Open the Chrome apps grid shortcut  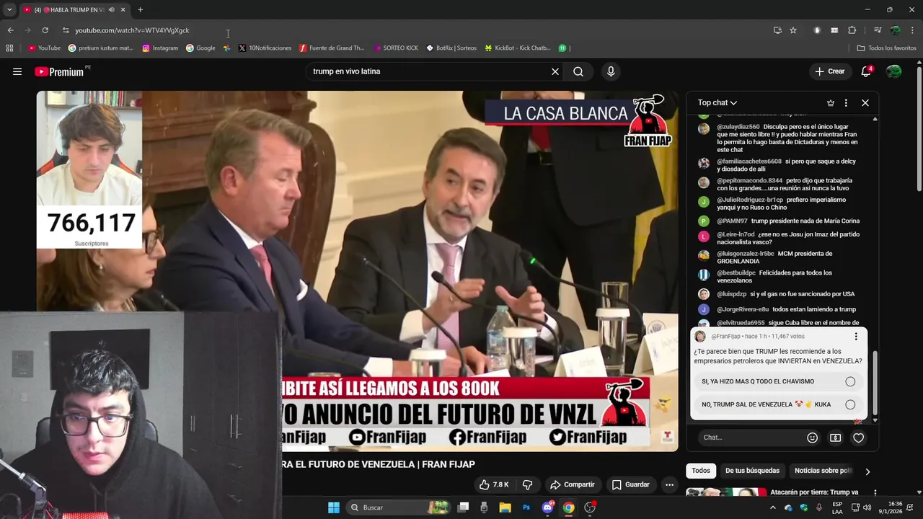click(9, 48)
